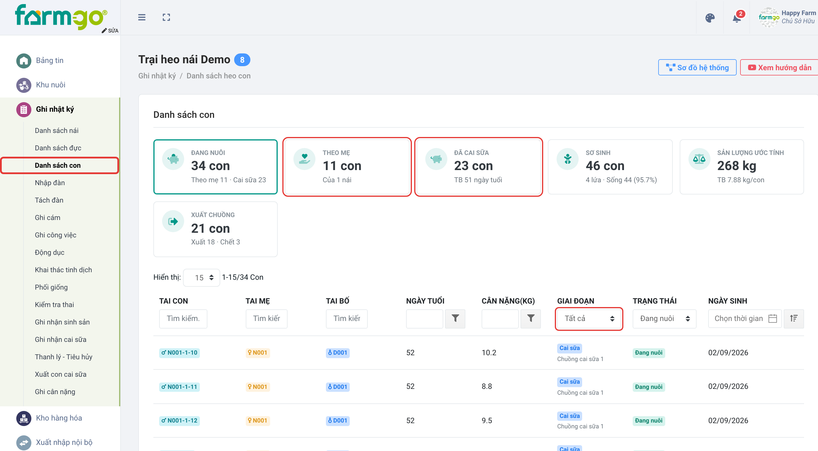Open Ghi cân nặng menu item
The height and width of the screenshot is (451, 818).
pyautogui.click(x=55, y=392)
